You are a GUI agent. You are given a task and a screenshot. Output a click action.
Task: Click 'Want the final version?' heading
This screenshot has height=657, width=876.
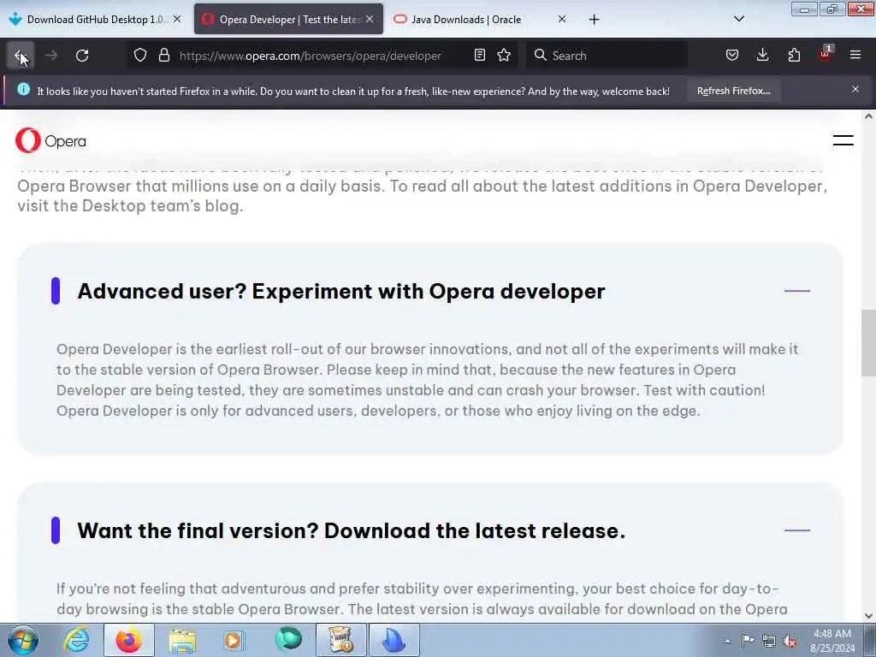click(x=351, y=530)
